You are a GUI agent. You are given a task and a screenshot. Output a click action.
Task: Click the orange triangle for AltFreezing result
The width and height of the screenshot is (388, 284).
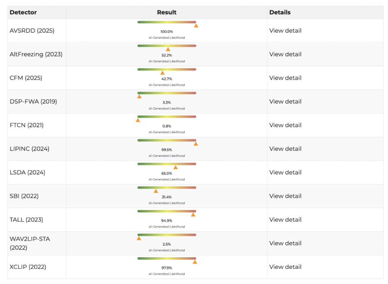[168, 49]
